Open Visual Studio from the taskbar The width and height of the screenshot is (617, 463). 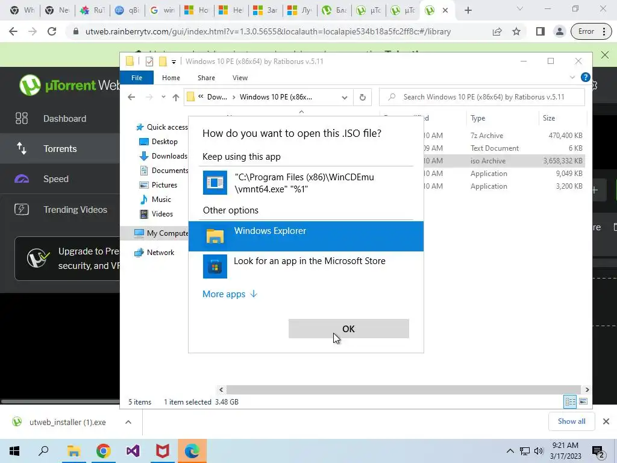(x=133, y=451)
